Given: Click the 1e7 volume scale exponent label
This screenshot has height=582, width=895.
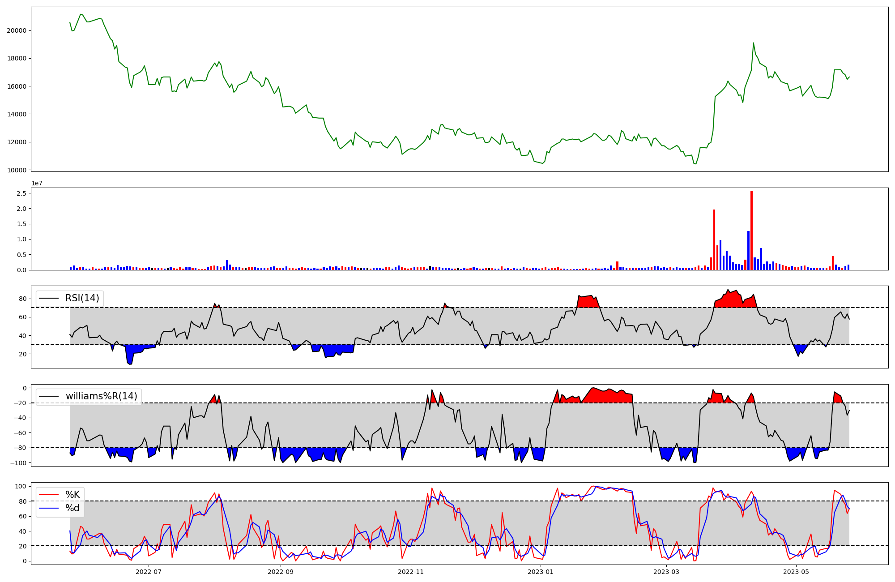Looking at the screenshot, I should pyautogui.click(x=37, y=183).
